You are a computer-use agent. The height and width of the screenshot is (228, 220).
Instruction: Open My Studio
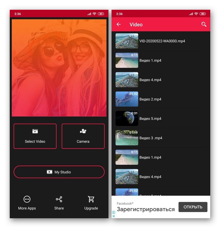pyautogui.click(x=59, y=172)
